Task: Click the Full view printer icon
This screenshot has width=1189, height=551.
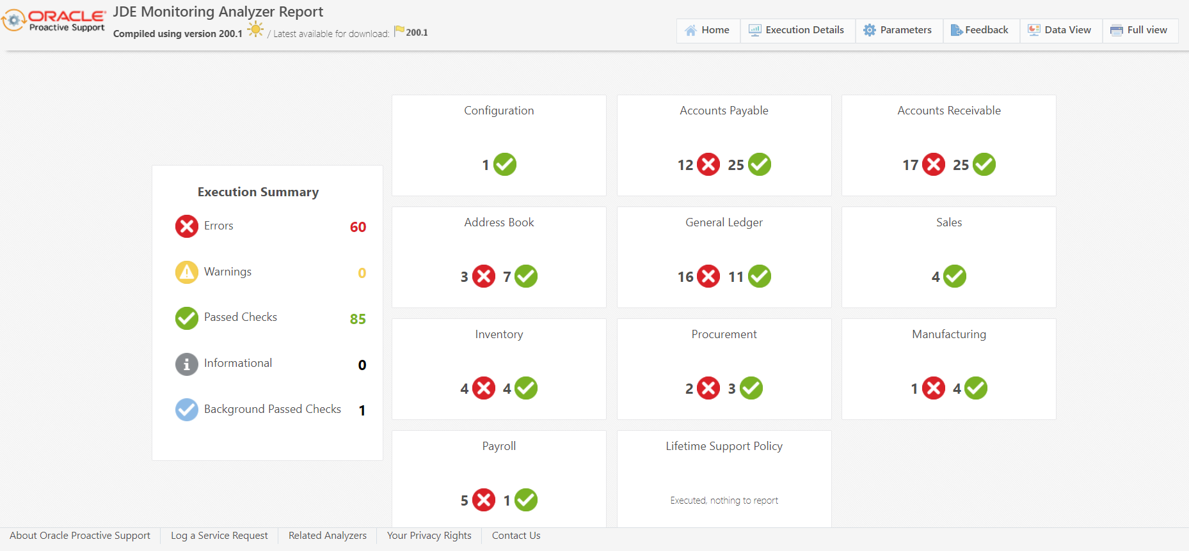Action: coord(1117,30)
